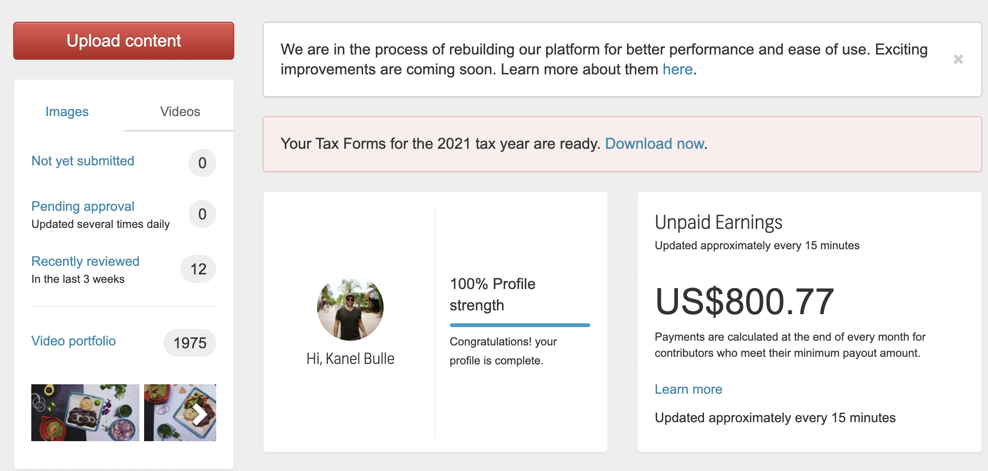The width and height of the screenshot is (988, 471).
Task: Click the profile strength progress bar
Action: click(520, 325)
